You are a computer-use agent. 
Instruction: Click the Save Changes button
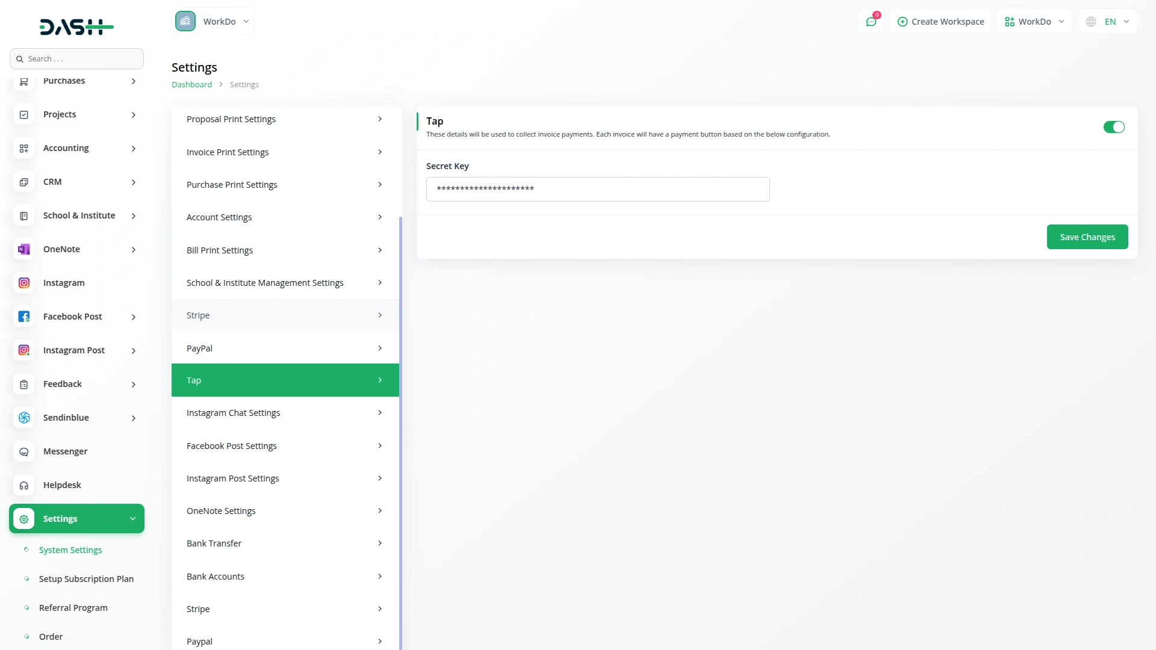[1087, 237]
